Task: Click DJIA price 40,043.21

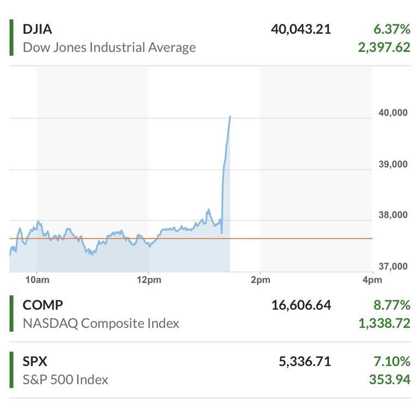Action: point(301,29)
